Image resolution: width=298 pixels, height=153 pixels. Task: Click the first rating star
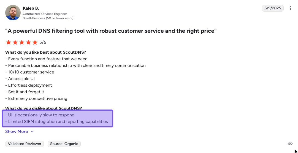9,42
